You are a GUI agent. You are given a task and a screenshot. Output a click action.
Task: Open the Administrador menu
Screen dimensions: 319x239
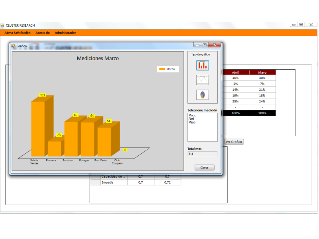(x=65, y=33)
